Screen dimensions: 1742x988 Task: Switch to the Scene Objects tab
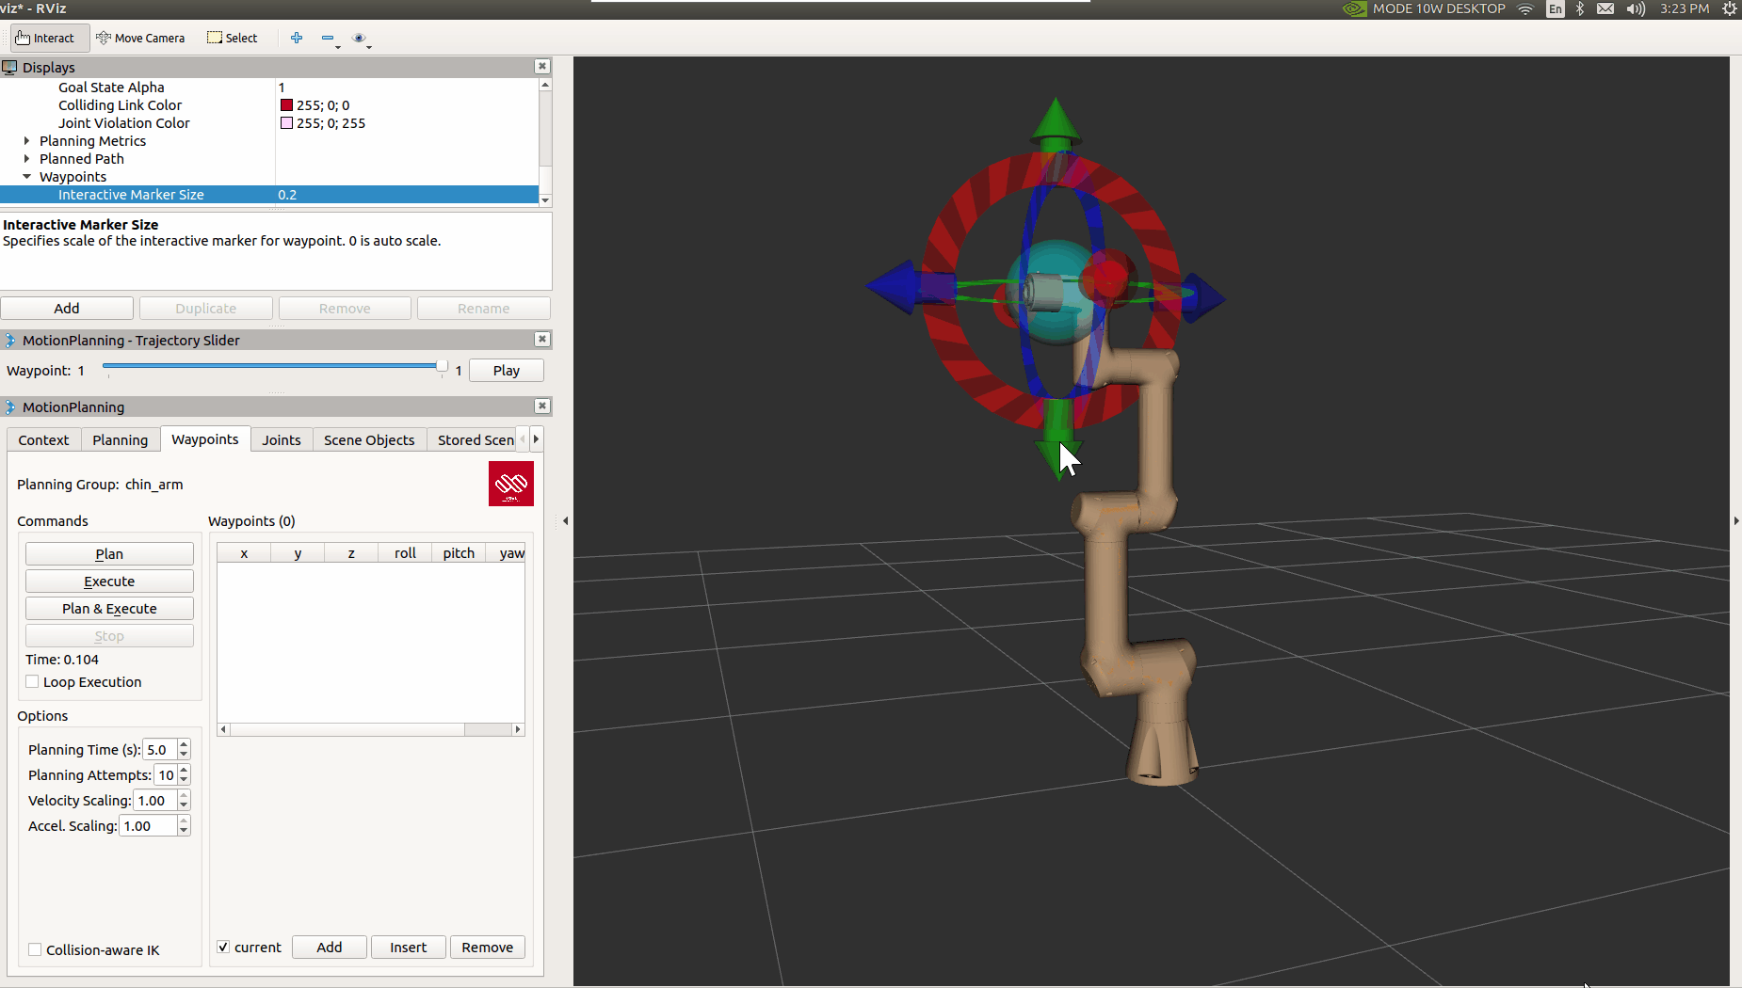coord(369,439)
